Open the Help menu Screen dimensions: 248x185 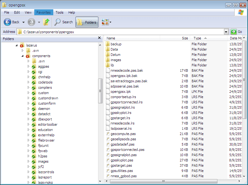pos(71,12)
